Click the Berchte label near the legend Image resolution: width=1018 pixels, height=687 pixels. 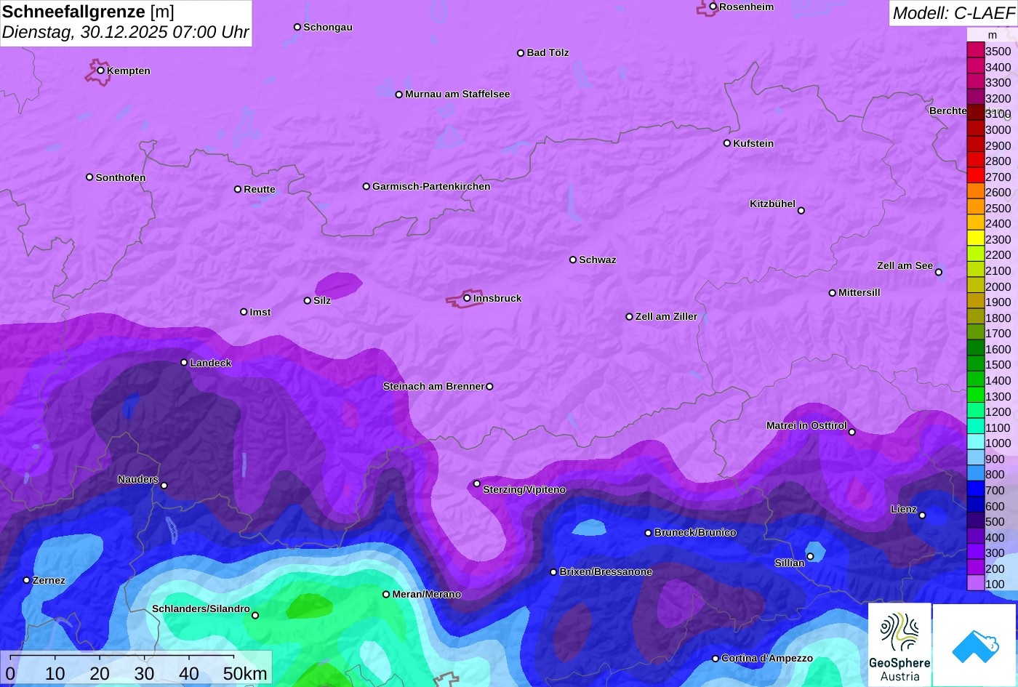tap(948, 111)
